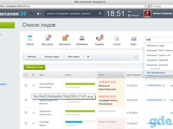The image size is (173, 129).
Task: Select the Мои лиды filter tab
Action: 73,57
